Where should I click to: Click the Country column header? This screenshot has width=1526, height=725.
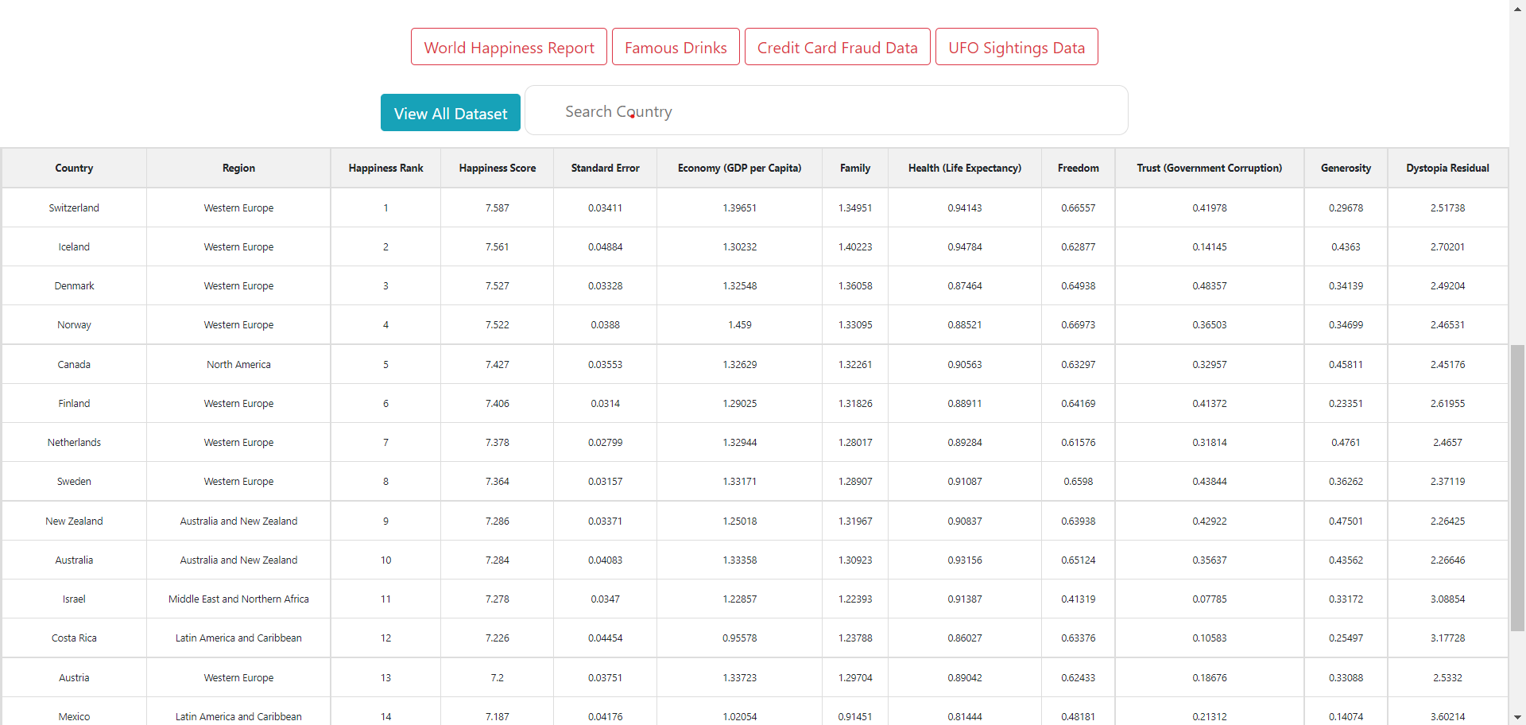[x=74, y=168]
